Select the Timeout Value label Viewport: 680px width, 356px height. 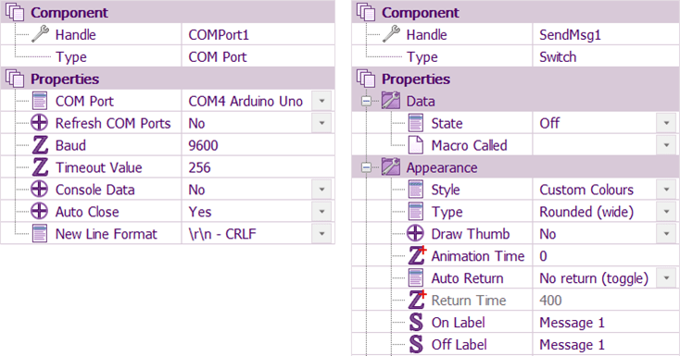[98, 167]
